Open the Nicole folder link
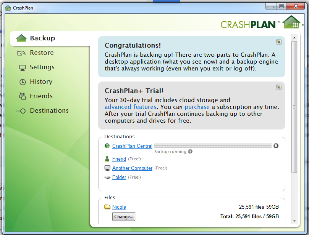309x235 pixels. click(119, 207)
